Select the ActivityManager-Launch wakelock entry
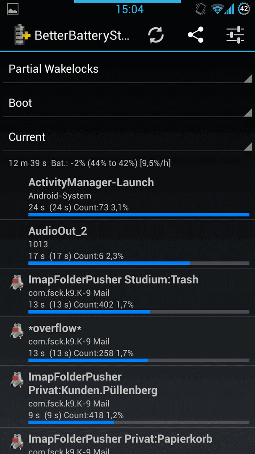Image resolution: width=255 pixels, height=454 pixels. (x=127, y=196)
